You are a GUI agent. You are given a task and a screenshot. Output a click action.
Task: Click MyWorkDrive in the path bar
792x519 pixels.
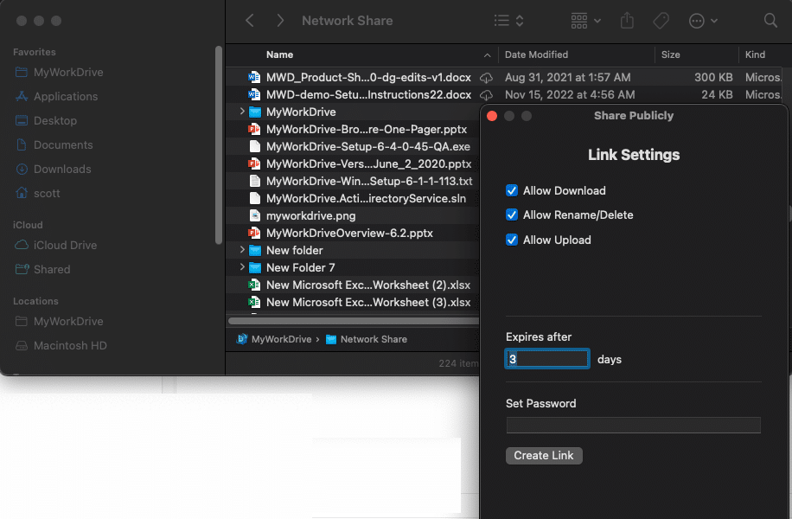pos(280,339)
